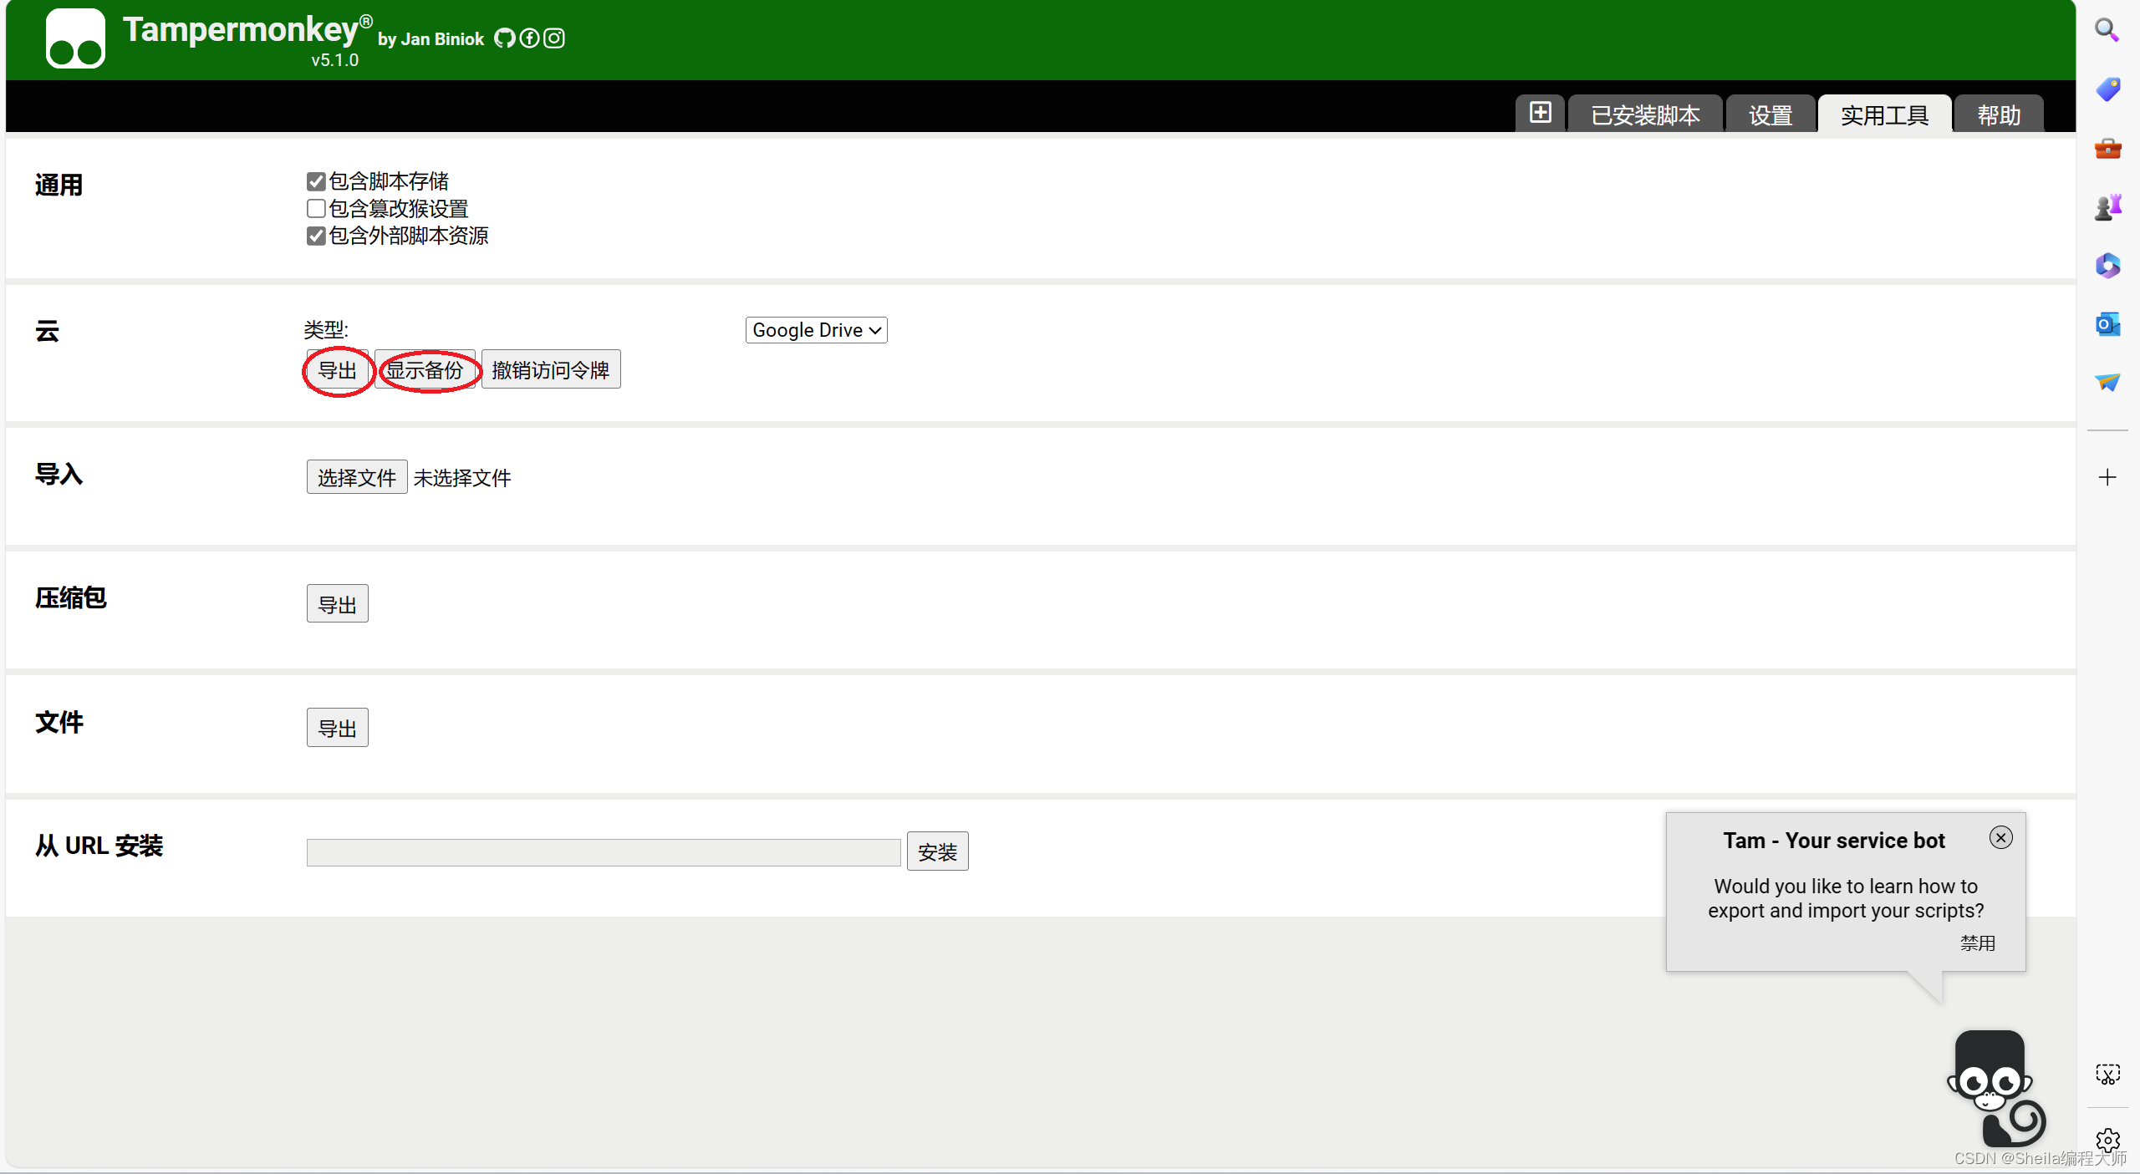
Task: Switch to 已安装脚本 tab
Action: click(x=1644, y=114)
